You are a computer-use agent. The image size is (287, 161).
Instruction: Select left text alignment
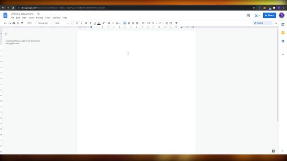point(125,23)
